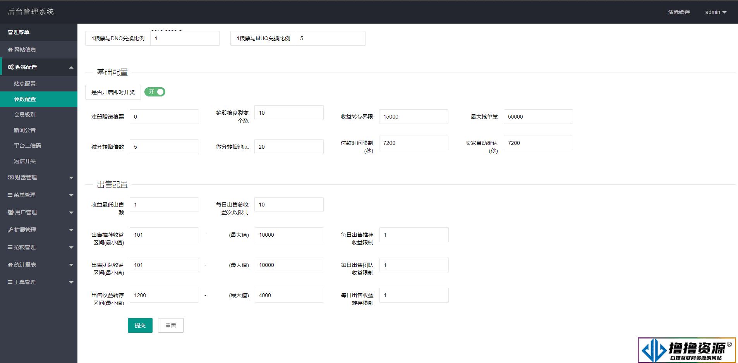Click the money icon beside 财富管理
738x363 pixels.
coord(10,177)
